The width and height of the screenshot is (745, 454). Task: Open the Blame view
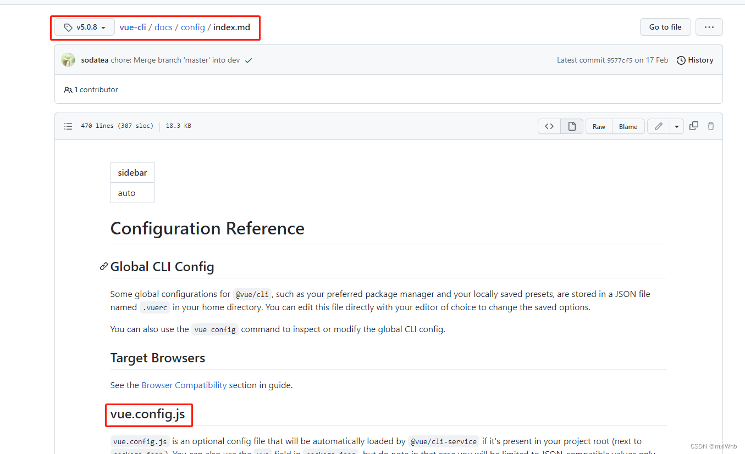(628, 126)
